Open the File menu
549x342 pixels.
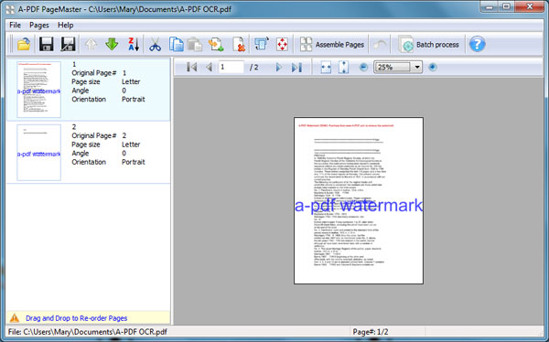coord(15,26)
